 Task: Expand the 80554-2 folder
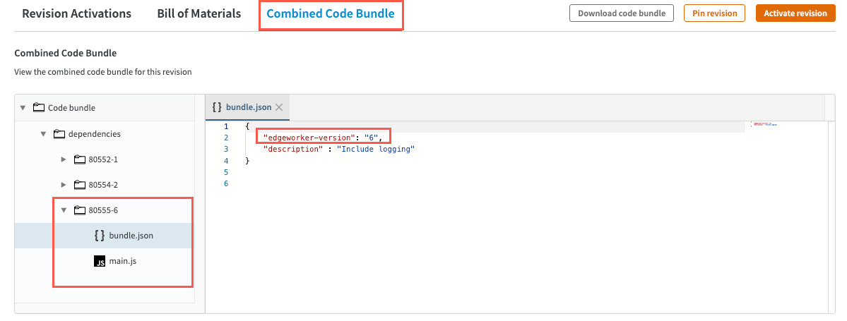pyautogui.click(x=64, y=185)
